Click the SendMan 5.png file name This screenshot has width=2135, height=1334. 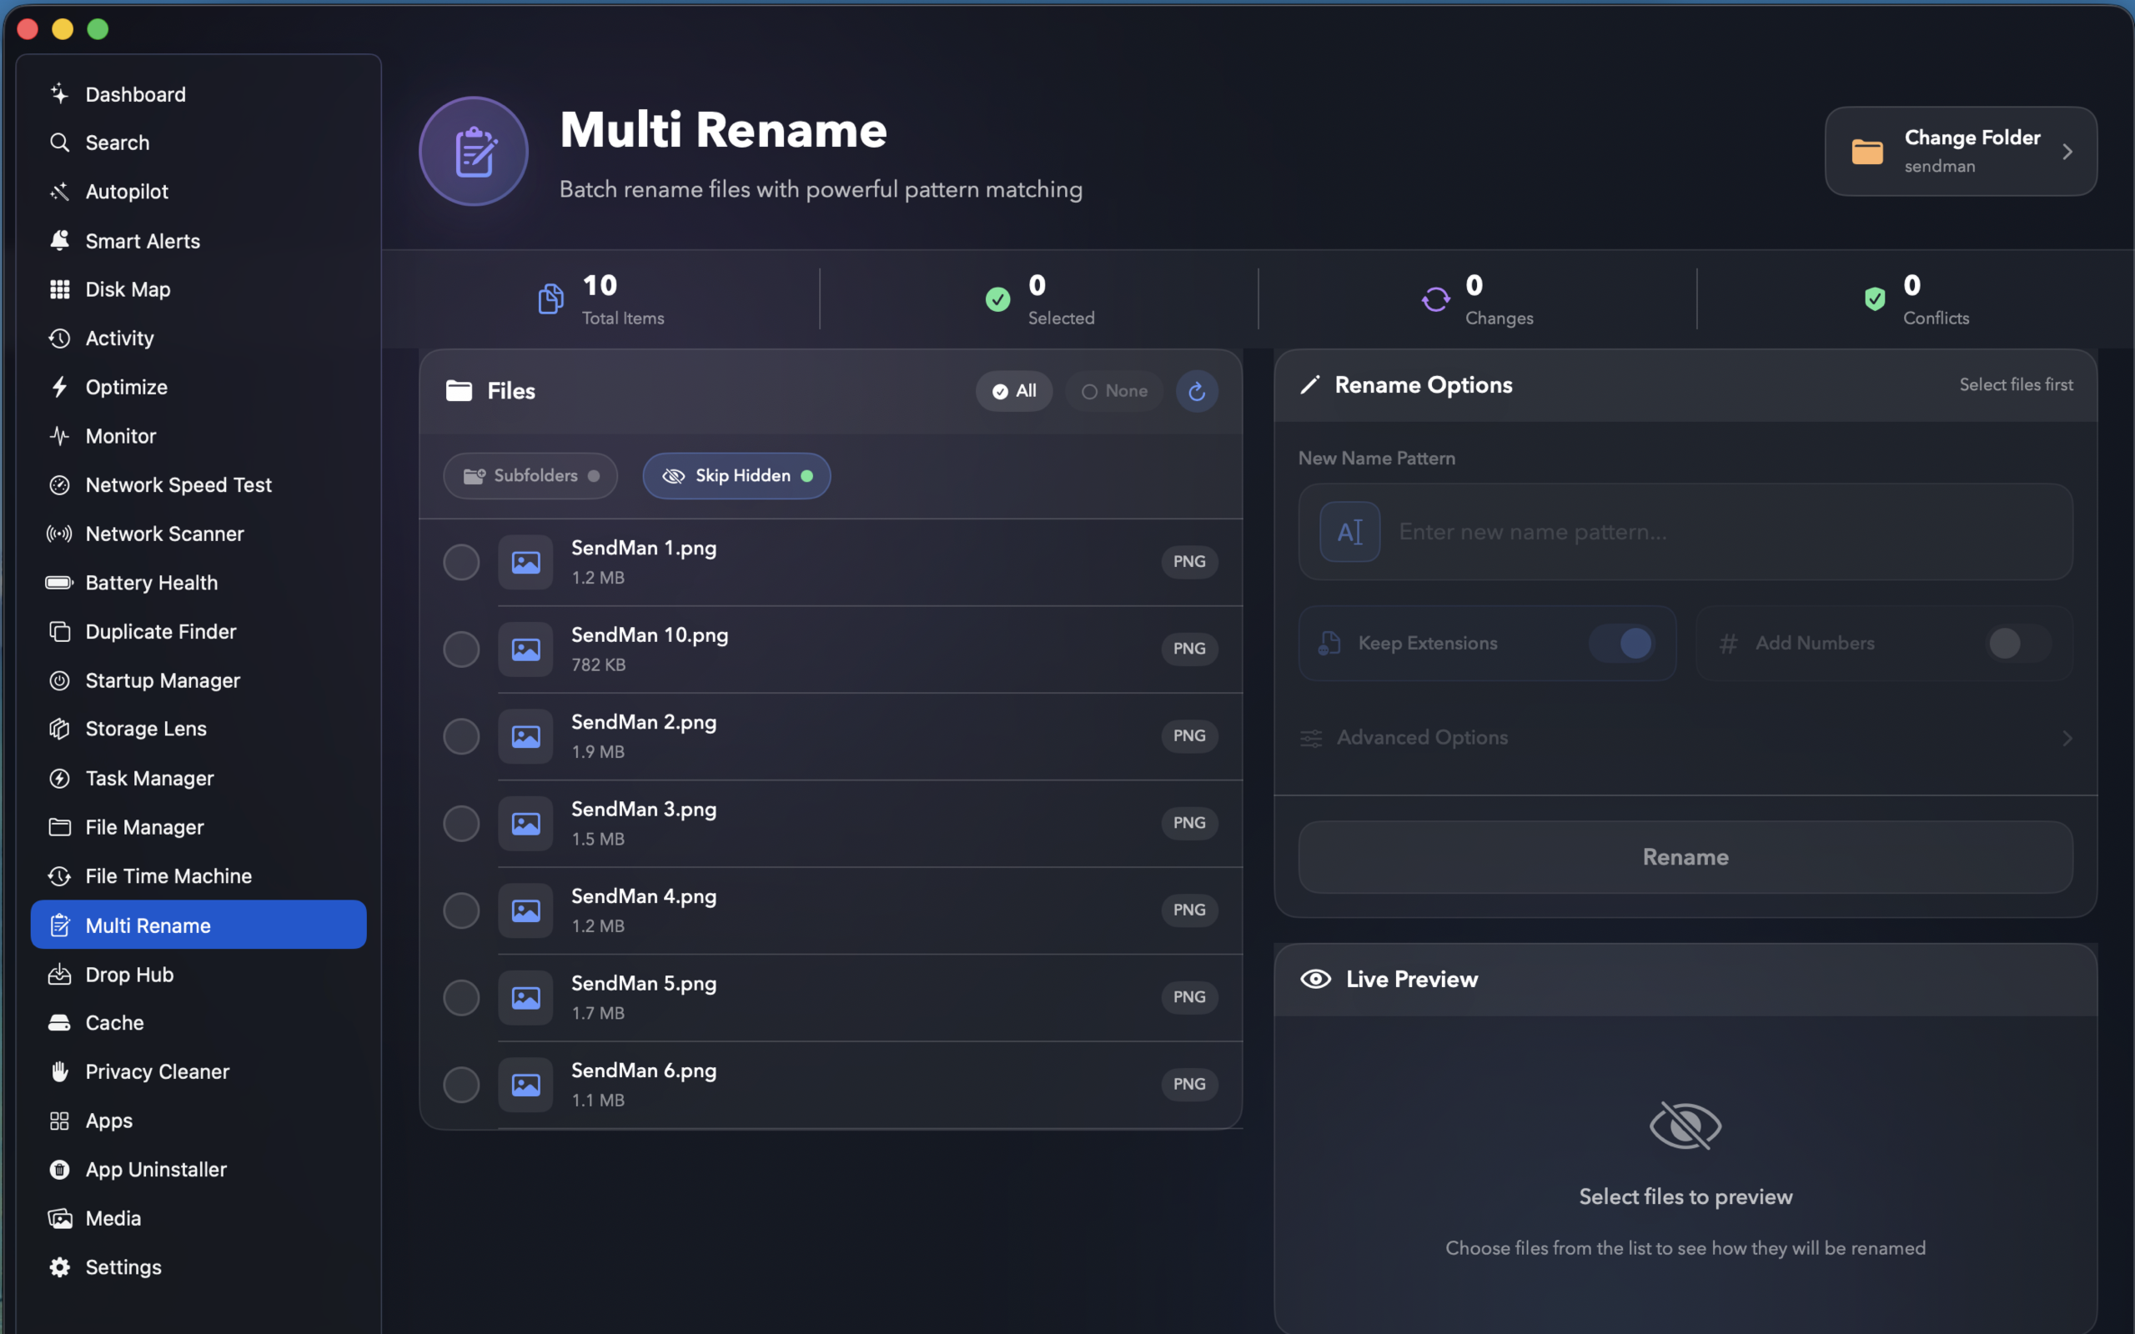(644, 983)
